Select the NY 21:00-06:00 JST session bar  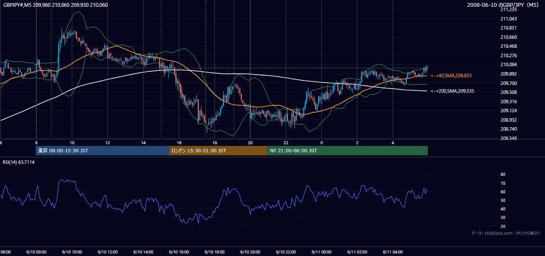pos(348,151)
